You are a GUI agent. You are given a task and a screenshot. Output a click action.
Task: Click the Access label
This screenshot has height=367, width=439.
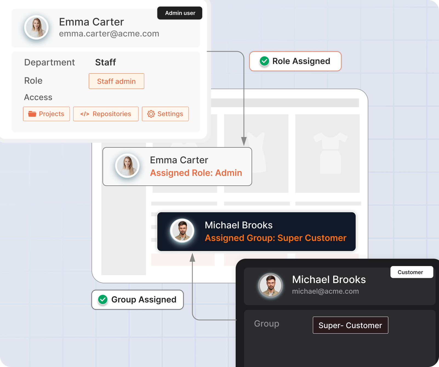38,97
